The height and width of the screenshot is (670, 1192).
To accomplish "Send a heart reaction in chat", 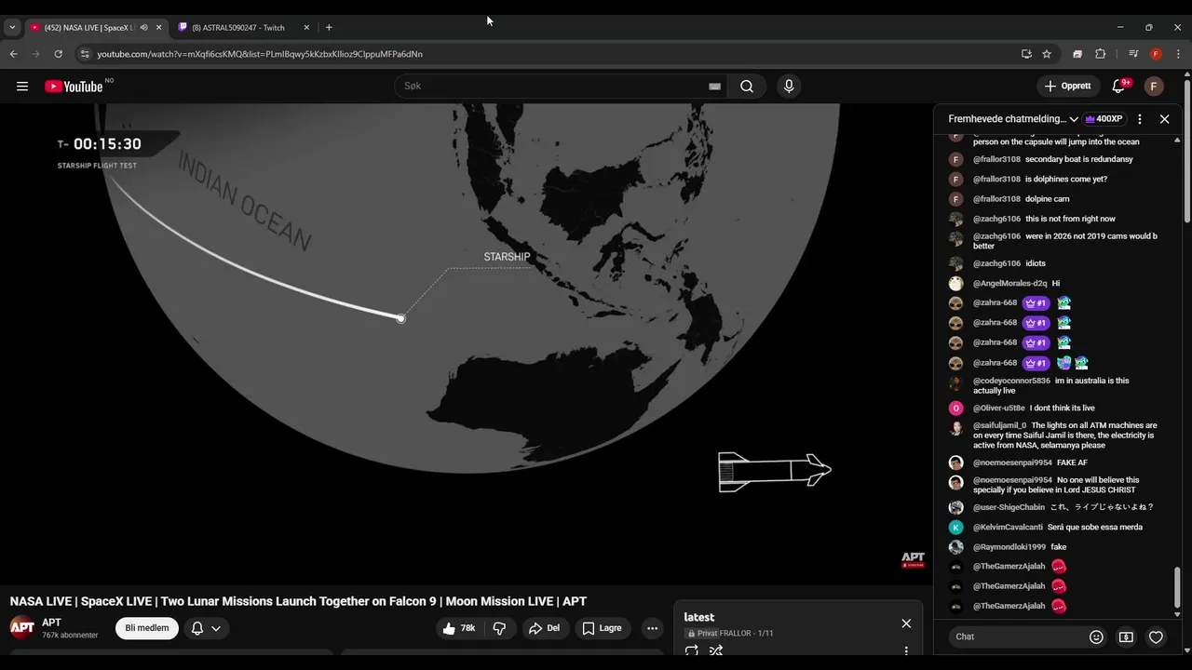I will pyautogui.click(x=1156, y=636).
